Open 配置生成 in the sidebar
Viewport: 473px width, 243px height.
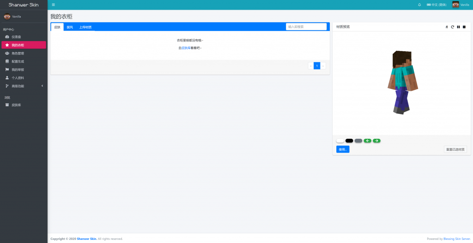tap(18, 61)
